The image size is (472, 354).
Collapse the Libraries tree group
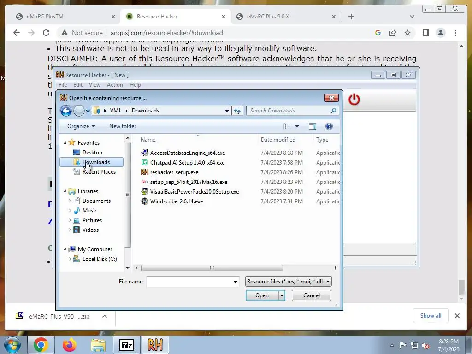tap(65, 191)
